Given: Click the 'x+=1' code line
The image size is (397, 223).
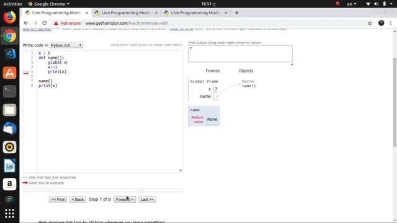Looking at the screenshot, I should tap(52, 67).
